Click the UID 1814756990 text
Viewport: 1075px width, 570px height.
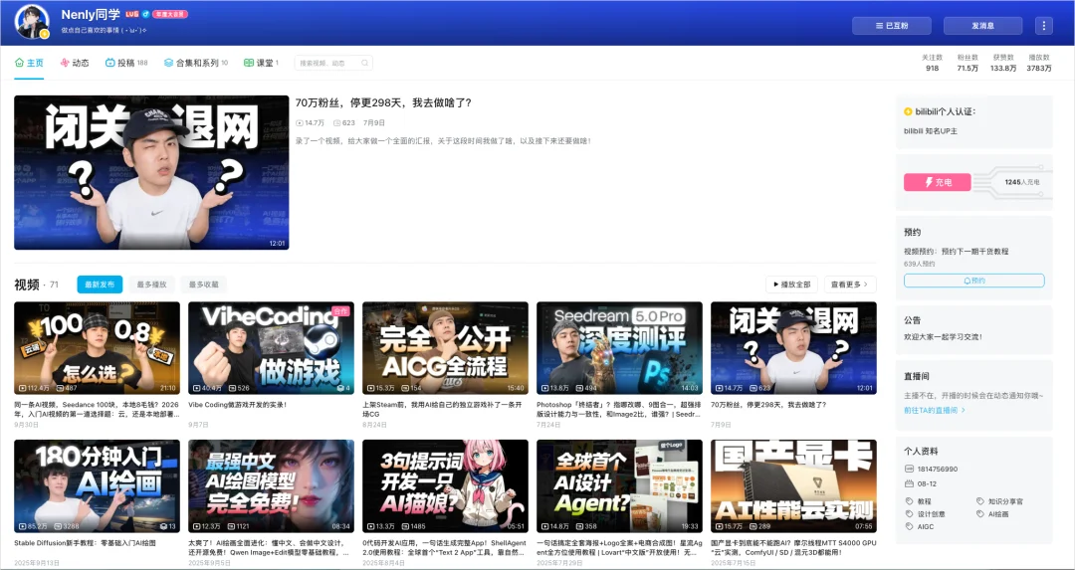click(x=938, y=470)
